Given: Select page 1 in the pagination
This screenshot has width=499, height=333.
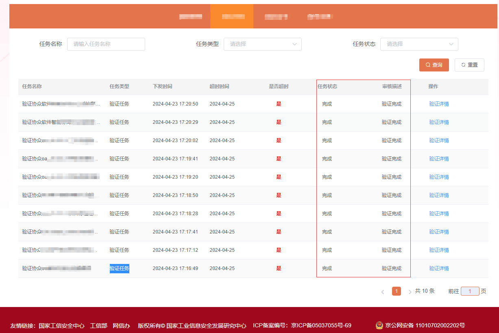Looking at the screenshot, I should pos(396,291).
